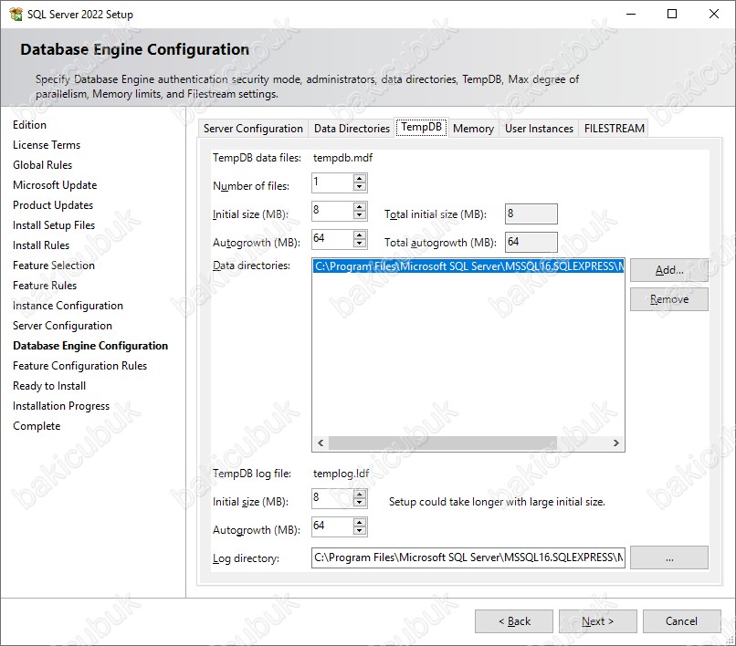Click Install Rules in the step list
Viewport: 736px width, 646px height.
(41, 245)
